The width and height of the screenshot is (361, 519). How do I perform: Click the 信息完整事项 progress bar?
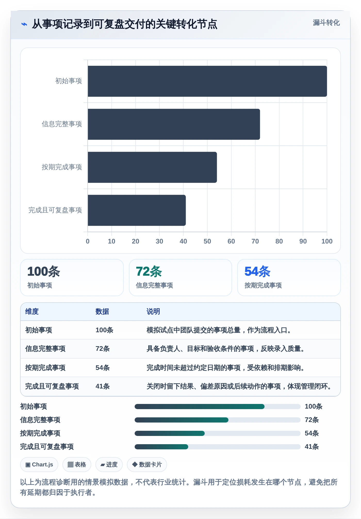(218, 420)
